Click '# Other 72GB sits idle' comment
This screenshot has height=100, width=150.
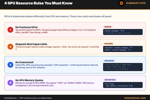[x=115, y=67]
